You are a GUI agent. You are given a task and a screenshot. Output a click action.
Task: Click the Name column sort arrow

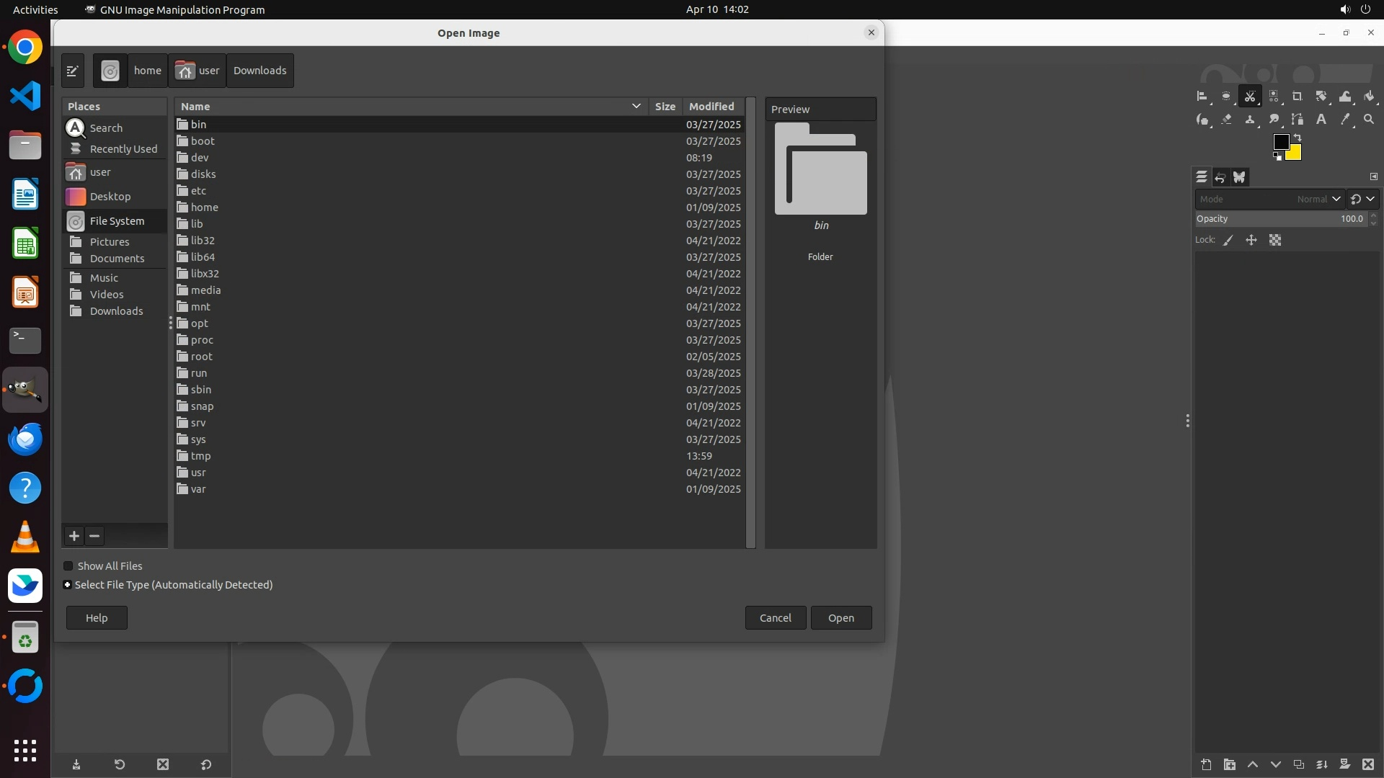click(x=636, y=106)
